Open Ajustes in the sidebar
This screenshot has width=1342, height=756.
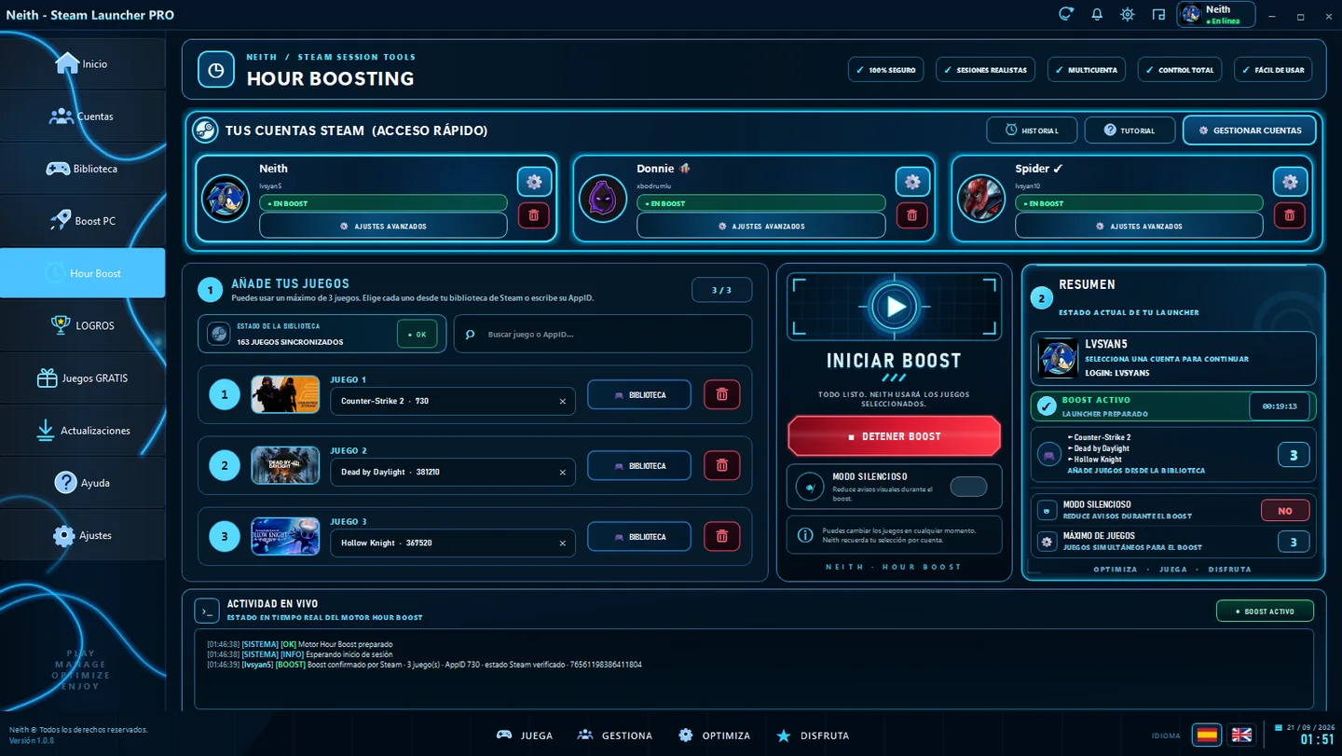(82, 535)
